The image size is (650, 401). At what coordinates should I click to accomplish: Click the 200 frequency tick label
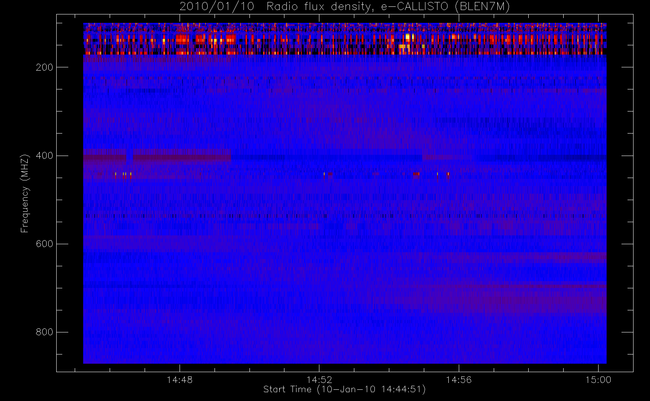coord(44,67)
